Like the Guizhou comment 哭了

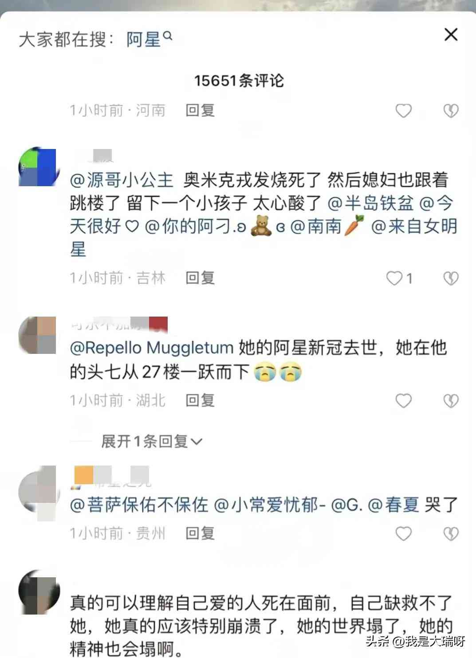[403, 534]
